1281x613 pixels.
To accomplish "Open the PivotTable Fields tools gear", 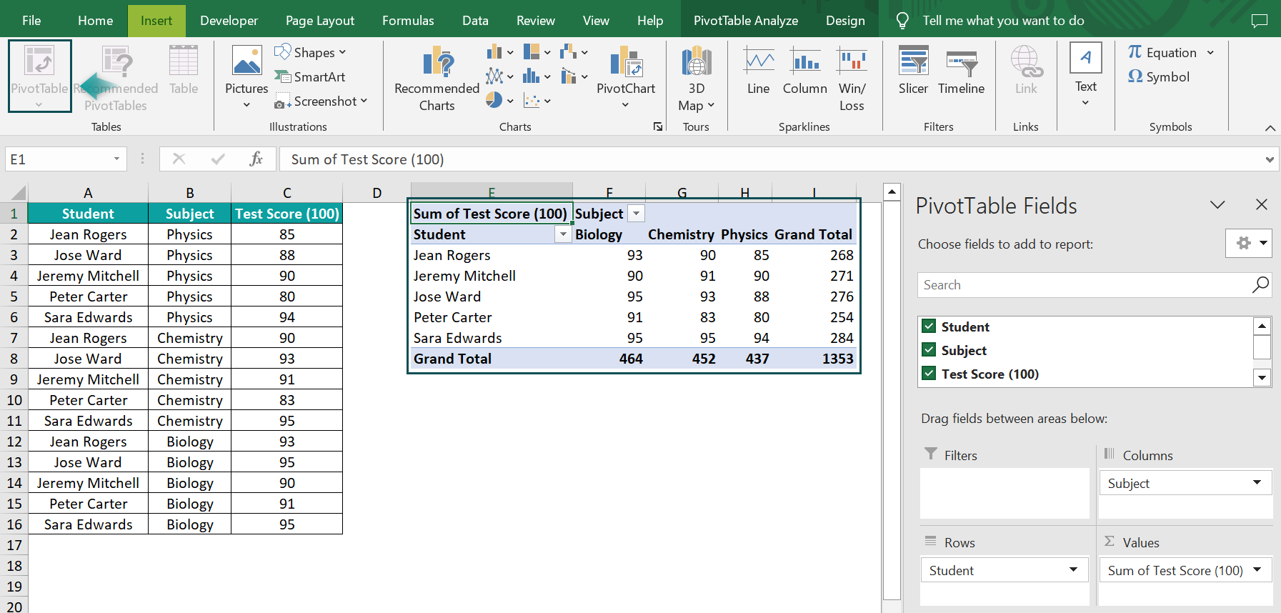I will pos(1249,244).
